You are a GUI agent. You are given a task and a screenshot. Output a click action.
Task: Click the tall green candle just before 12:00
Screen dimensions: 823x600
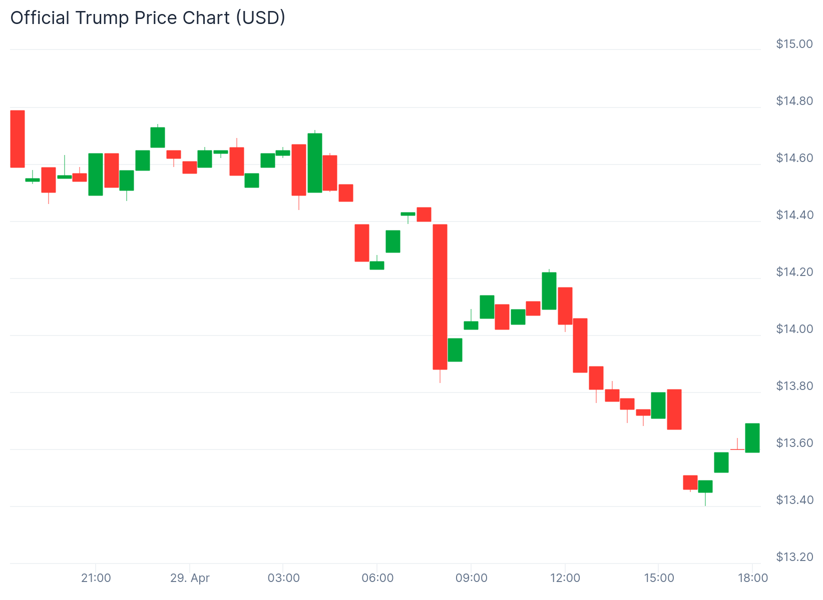[x=549, y=291]
